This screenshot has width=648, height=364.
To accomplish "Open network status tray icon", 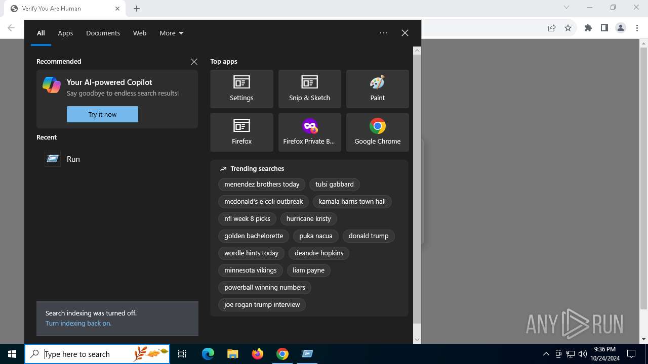I will tap(571, 354).
